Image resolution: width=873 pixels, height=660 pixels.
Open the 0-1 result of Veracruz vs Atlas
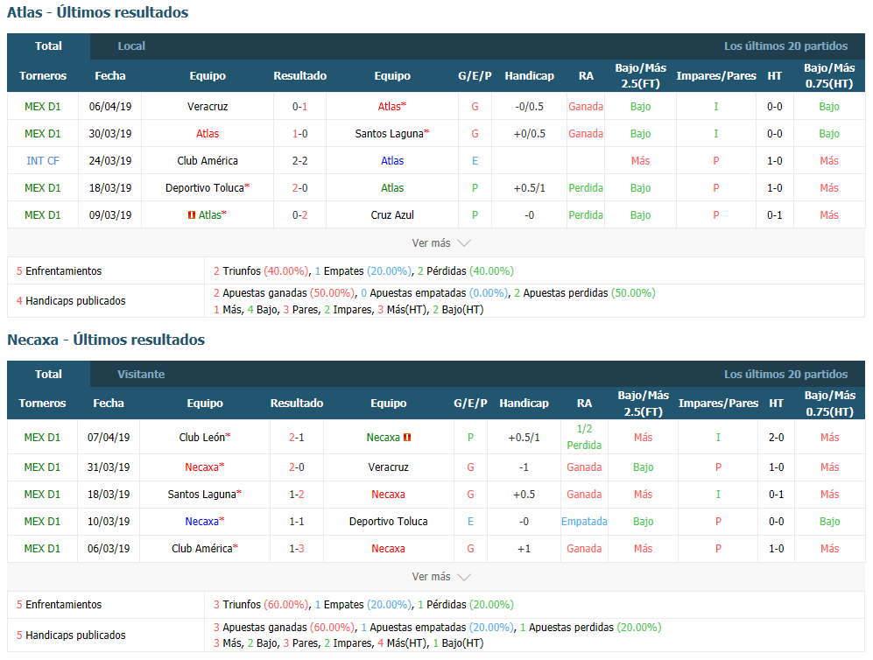click(300, 106)
